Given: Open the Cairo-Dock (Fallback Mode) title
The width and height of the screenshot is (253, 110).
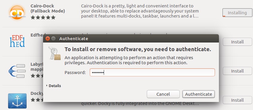Looking at the screenshot, I should pyautogui.click(x=48, y=9).
